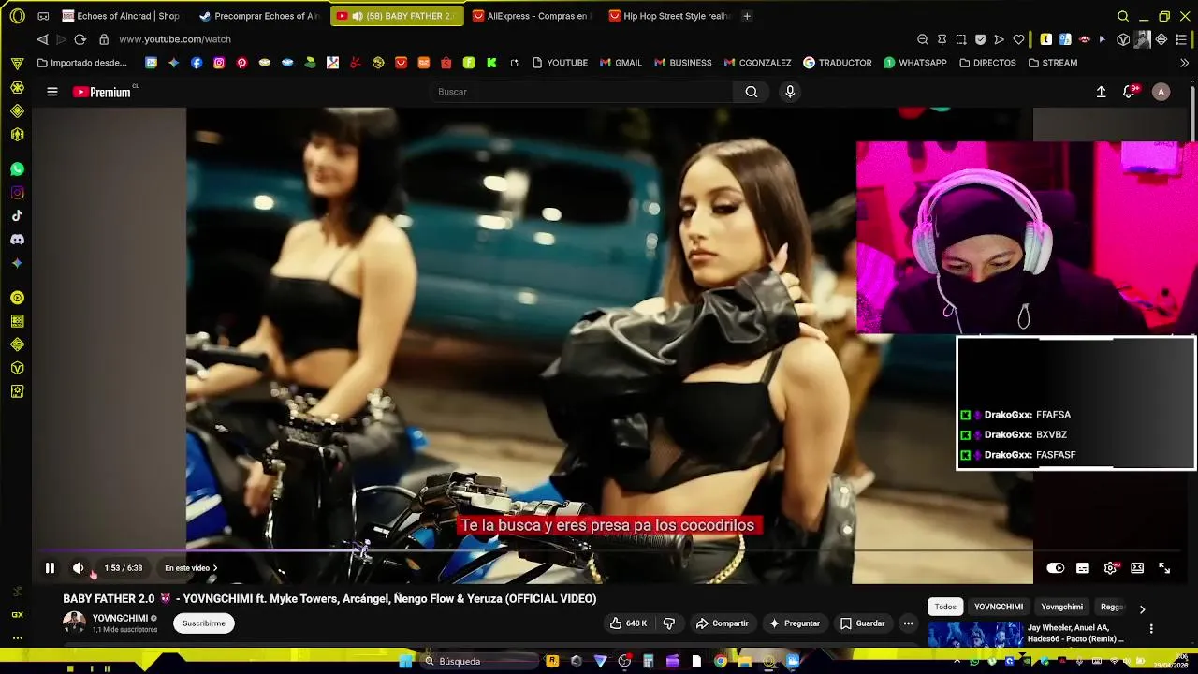
Task: Open the WHATSAPP bookmark
Action: pyautogui.click(x=915, y=63)
